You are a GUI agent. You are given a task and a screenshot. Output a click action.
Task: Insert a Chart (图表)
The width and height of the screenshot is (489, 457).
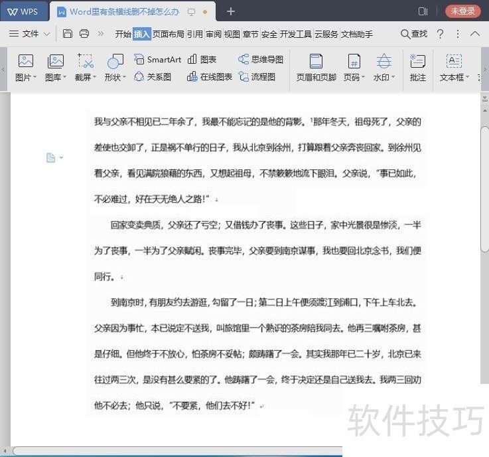(202, 59)
